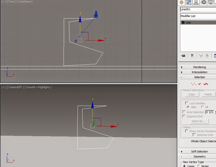Check the Show Vertex Numbers option

point(187,131)
